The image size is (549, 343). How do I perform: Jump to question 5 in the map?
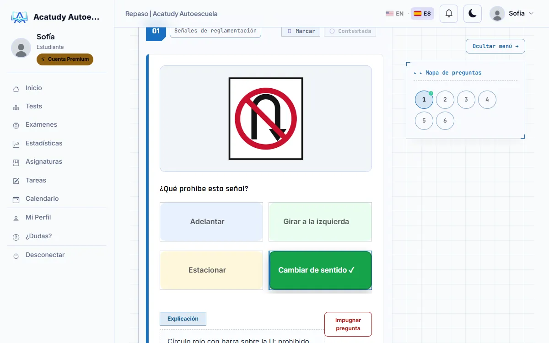(424, 121)
